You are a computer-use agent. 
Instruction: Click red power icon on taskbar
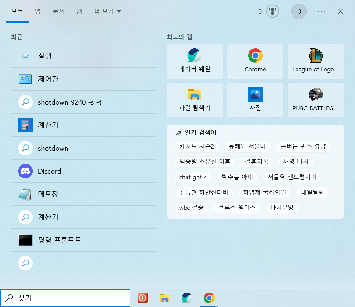143,298
